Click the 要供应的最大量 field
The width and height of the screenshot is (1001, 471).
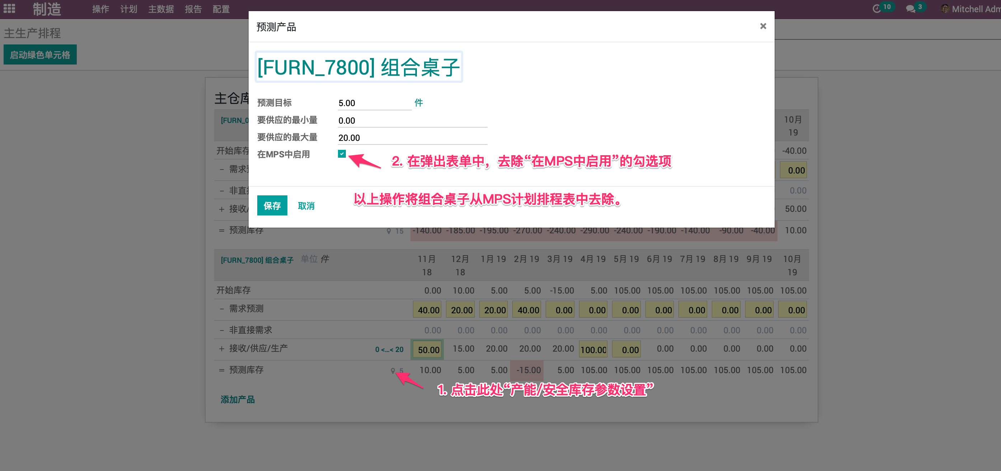coord(412,137)
